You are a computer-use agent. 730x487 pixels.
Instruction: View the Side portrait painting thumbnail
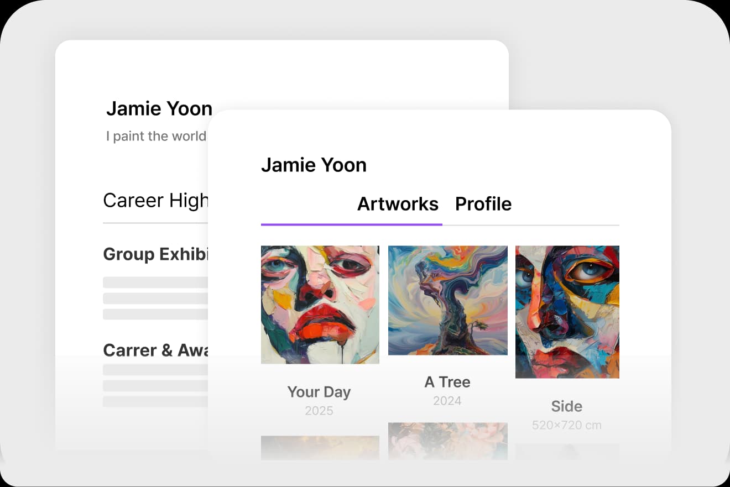pos(567,312)
